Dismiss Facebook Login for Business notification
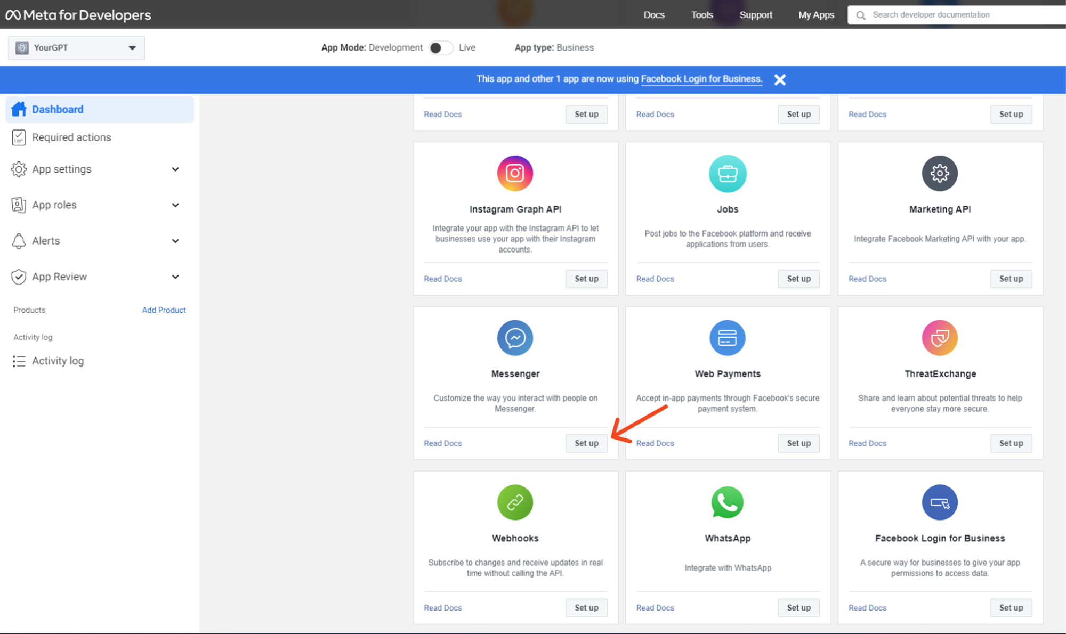 [x=780, y=78]
